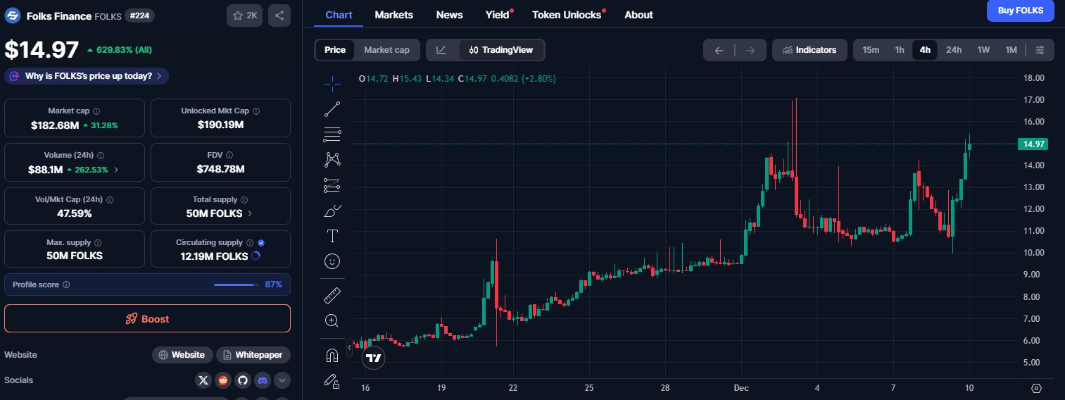1065x400 pixels.
Task: Click the redo forward arrow
Action: [750, 50]
